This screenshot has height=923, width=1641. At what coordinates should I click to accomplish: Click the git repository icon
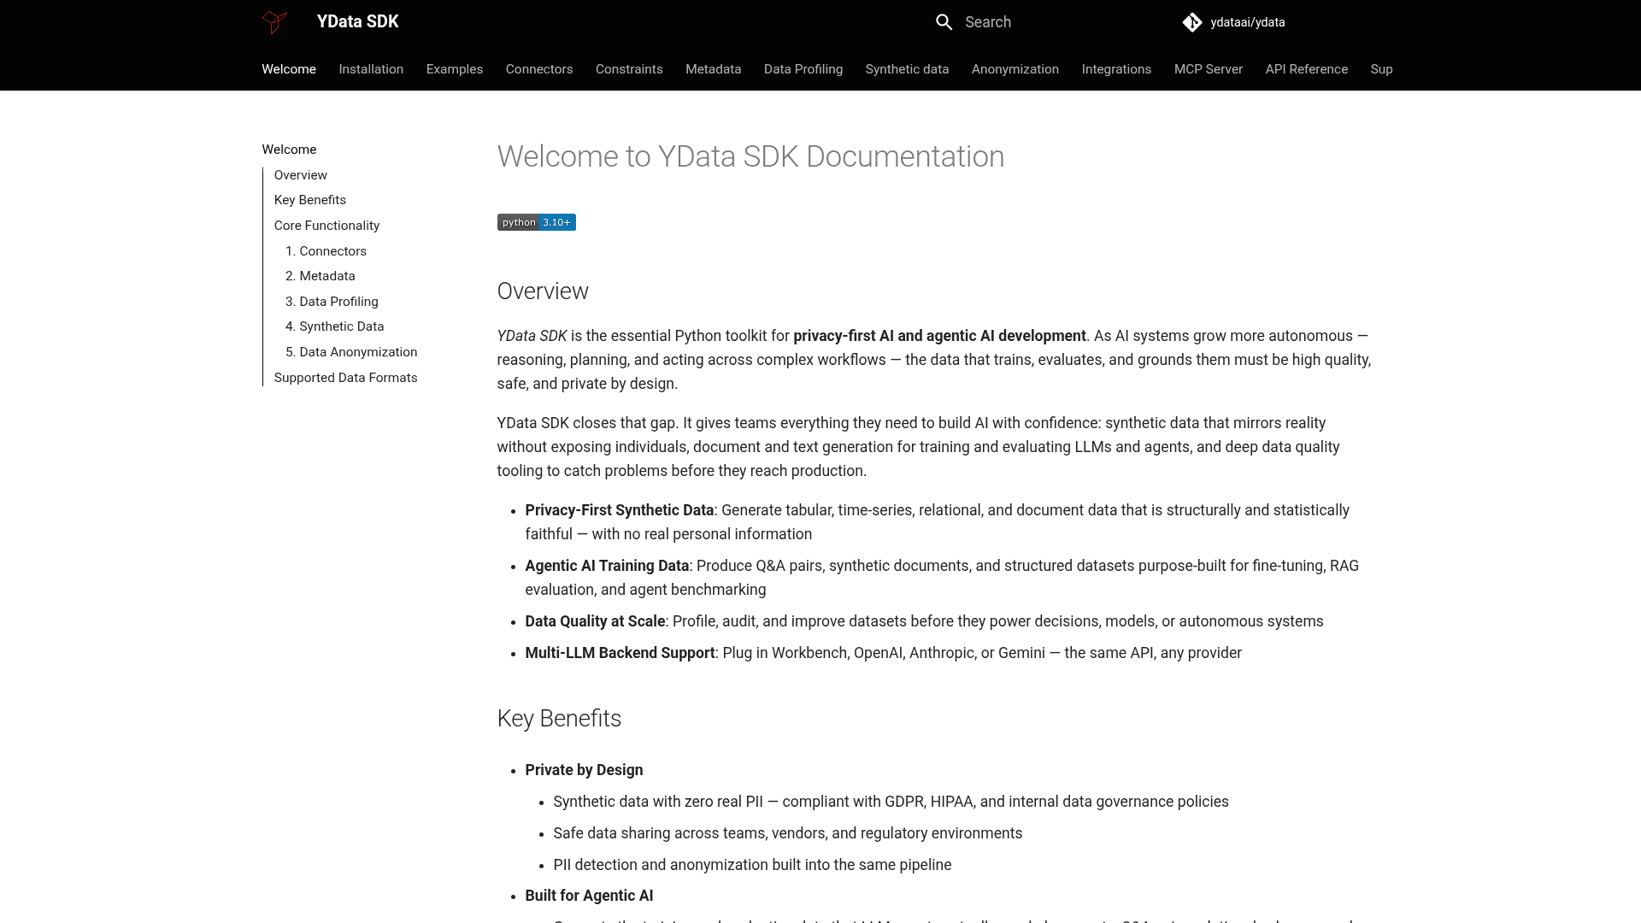tap(1192, 22)
